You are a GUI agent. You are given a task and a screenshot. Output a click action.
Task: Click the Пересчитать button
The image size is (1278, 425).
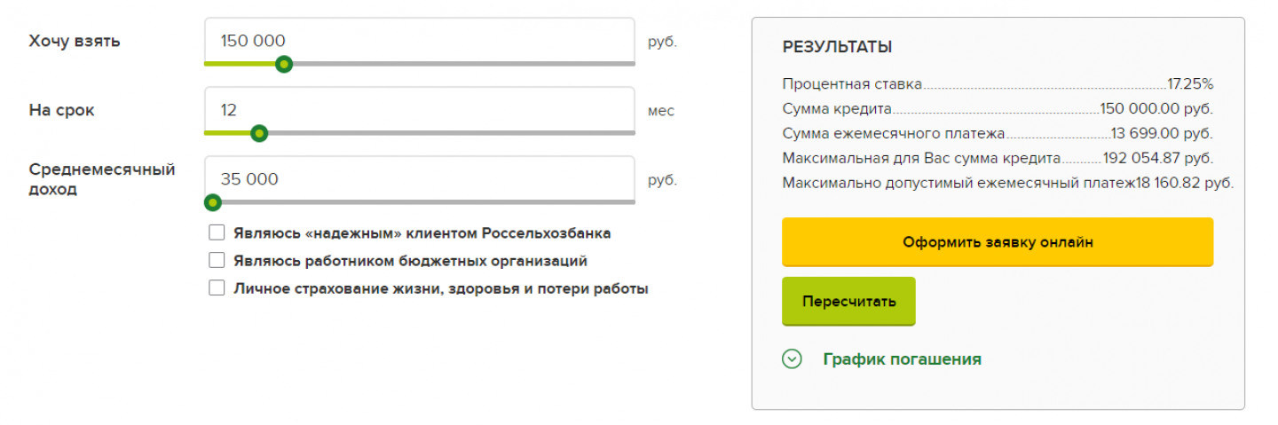coord(848,302)
